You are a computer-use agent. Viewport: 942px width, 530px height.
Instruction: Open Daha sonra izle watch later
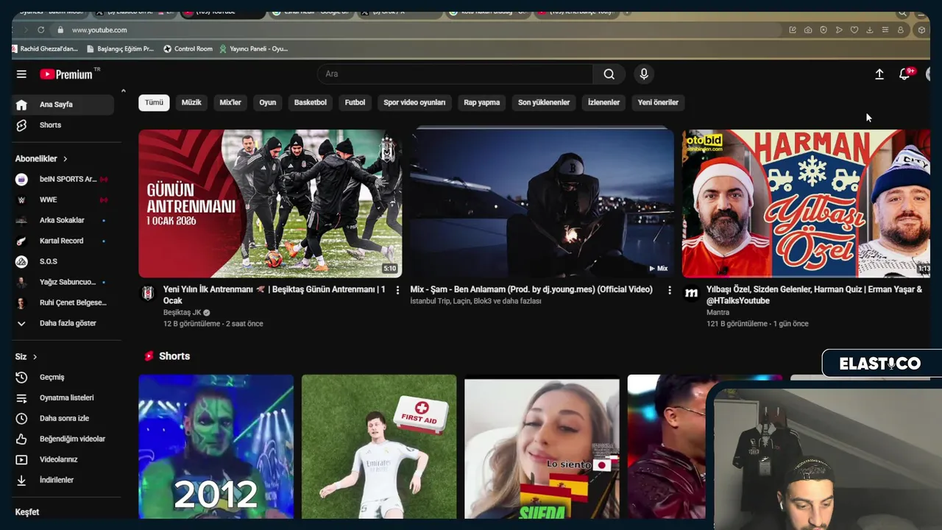64,418
